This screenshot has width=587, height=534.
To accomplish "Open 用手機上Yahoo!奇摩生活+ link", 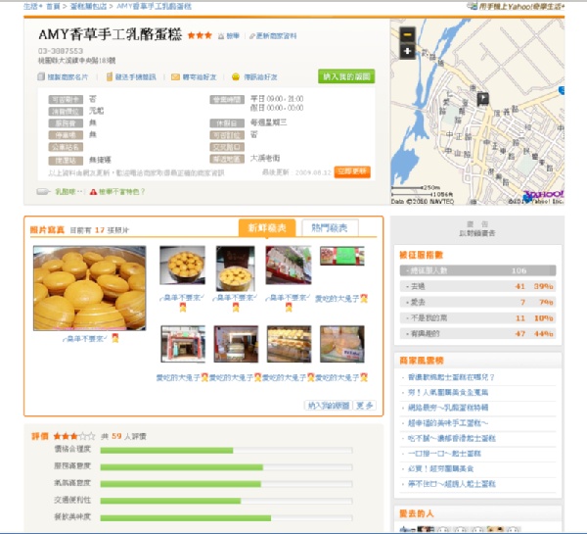I will (521, 6).
